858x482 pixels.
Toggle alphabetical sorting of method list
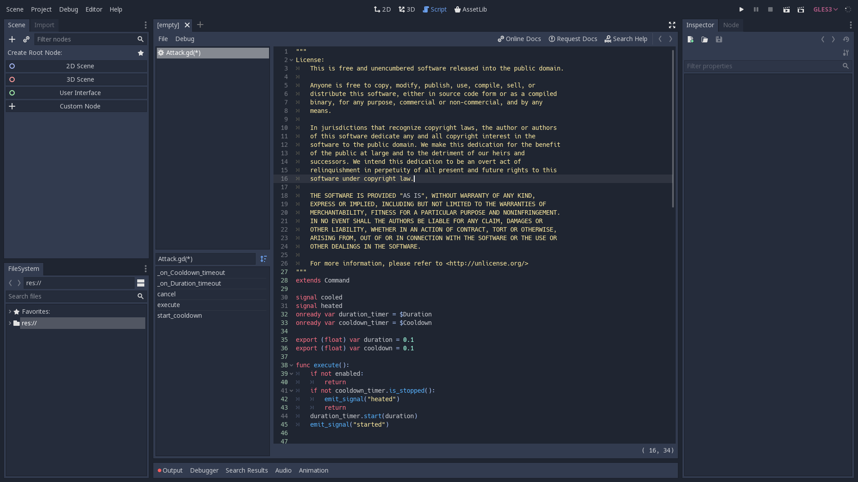pyautogui.click(x=264, y=259)
